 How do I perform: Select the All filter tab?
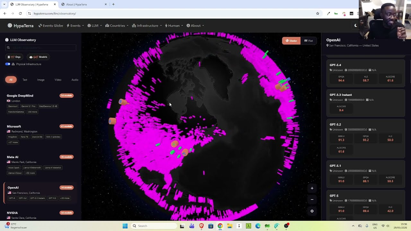pos(11,80)
